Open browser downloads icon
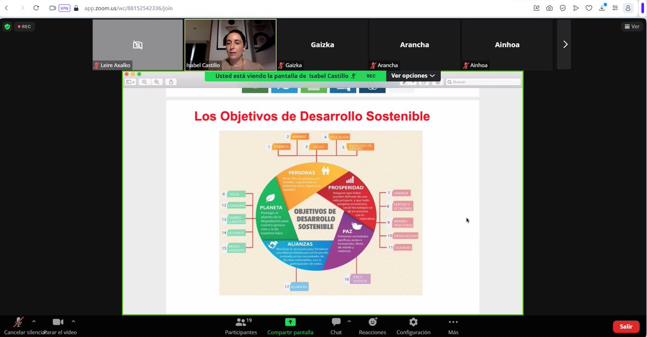Screen dimensions: 647x337 602,8
